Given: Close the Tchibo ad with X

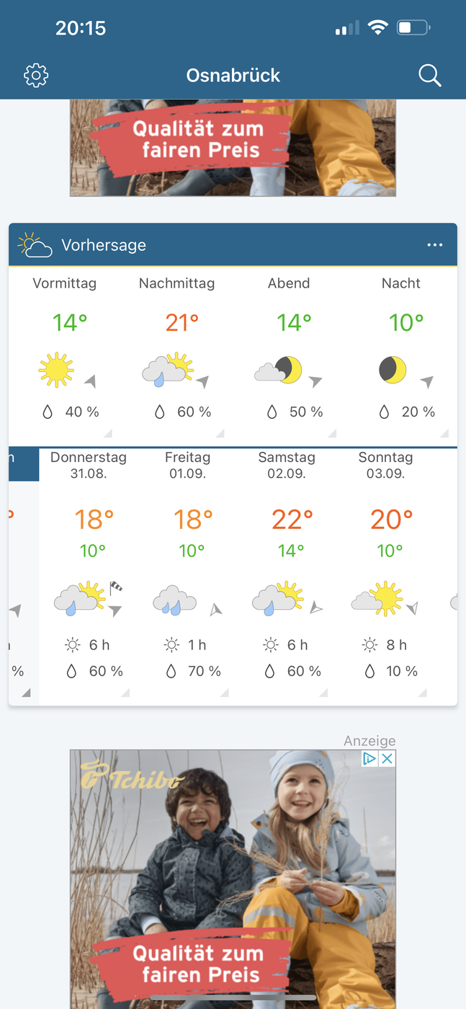Looking at the screenshot, I should [x=387, y=758].
